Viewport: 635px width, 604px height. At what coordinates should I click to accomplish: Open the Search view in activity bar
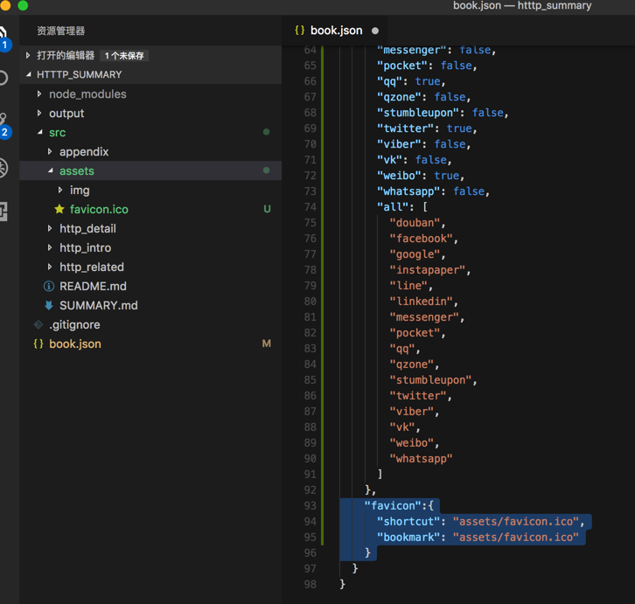(x=3, y=78)
